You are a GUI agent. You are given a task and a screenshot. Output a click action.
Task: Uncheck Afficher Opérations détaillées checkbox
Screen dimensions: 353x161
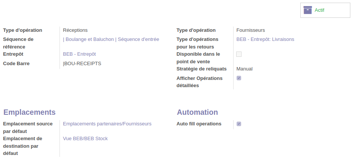click(x=239, y=78)
